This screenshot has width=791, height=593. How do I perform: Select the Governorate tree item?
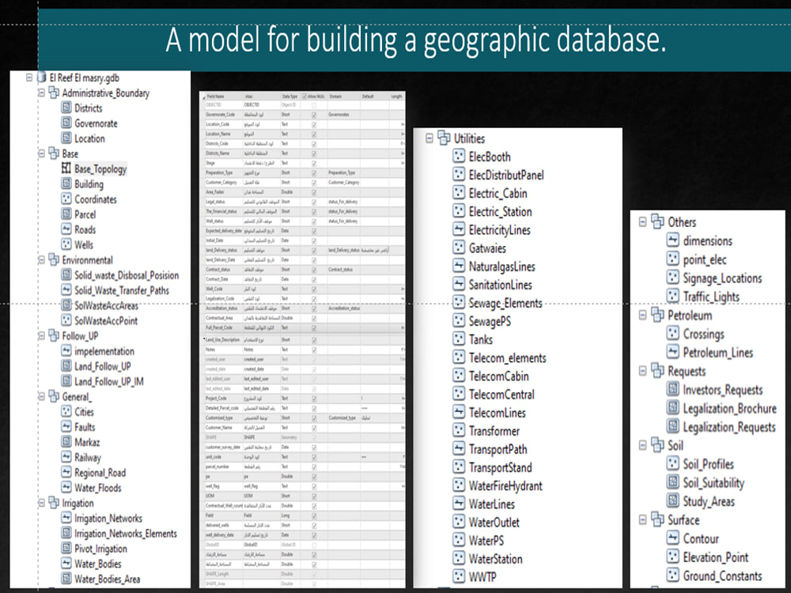click(x=96, y=123)
